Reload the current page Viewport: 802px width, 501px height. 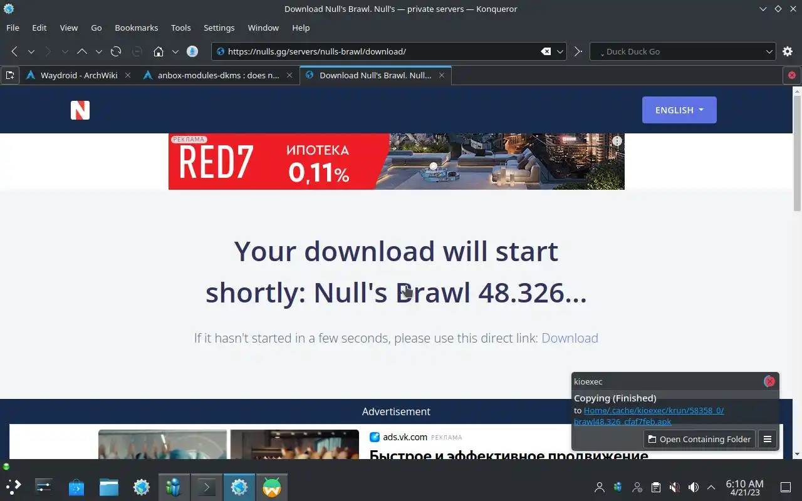pyautogui.click(x=116, y=51)
